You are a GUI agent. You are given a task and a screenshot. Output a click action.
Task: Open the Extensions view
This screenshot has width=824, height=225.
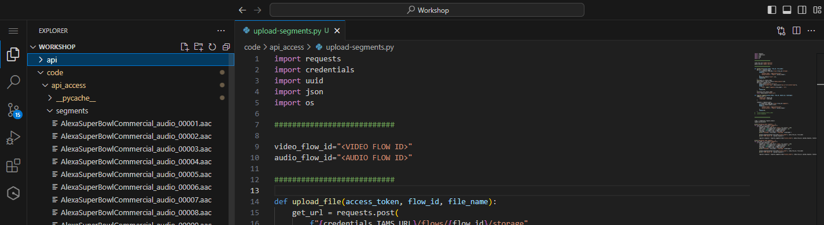(13, 166)
